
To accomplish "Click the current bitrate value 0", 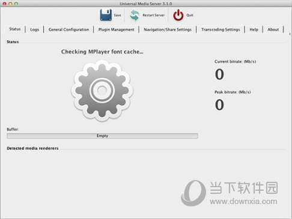I will (x=219, y=74).
